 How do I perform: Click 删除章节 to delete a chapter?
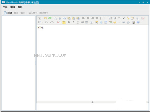pyautogui.click(x=44, y=13)
